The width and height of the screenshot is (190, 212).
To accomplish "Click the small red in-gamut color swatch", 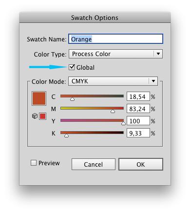I will click(42, 116).
